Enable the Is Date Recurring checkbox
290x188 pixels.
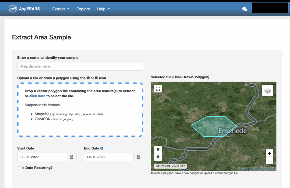(x=19, y=168)
